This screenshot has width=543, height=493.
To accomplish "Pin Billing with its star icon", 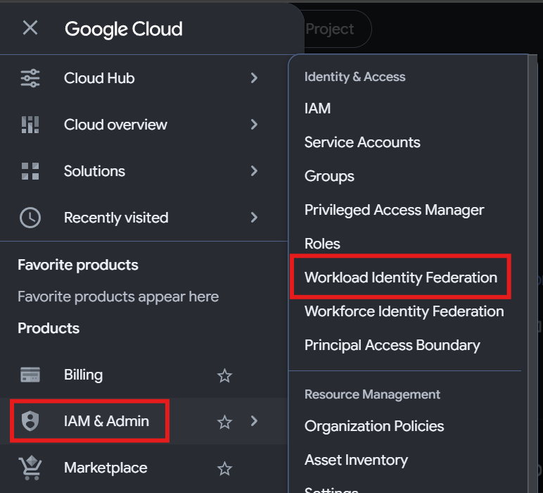I will pyautogui.click(x=224, y=375).
